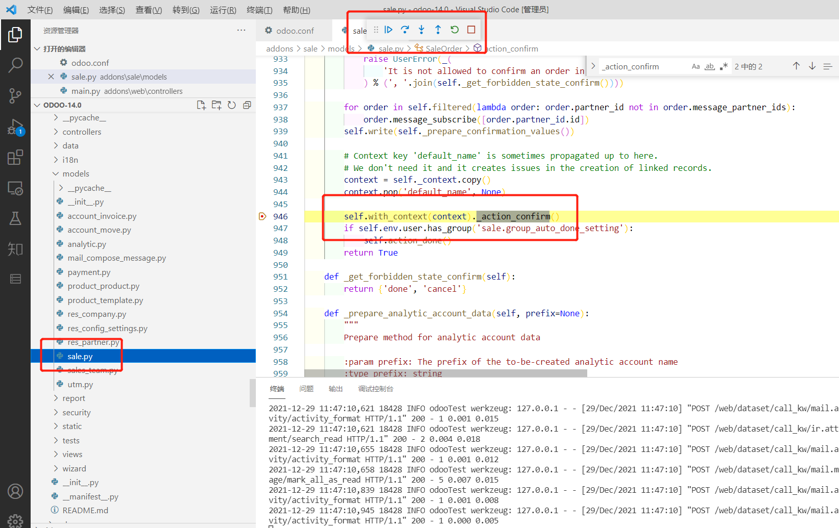Step into the function in debug toolbar
839x528 pixels.
pos(421,30)
